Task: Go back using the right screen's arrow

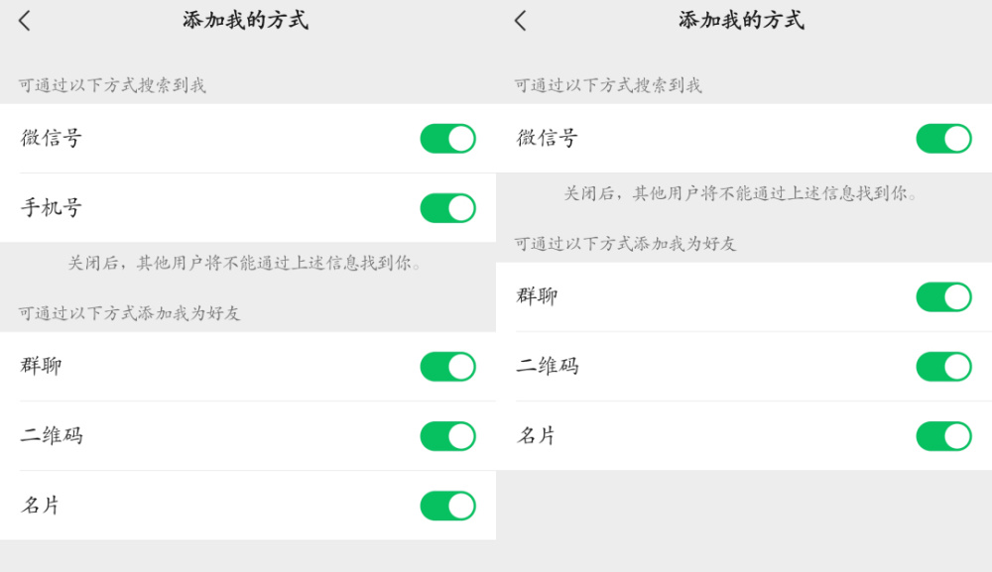Action: point(521,21)
